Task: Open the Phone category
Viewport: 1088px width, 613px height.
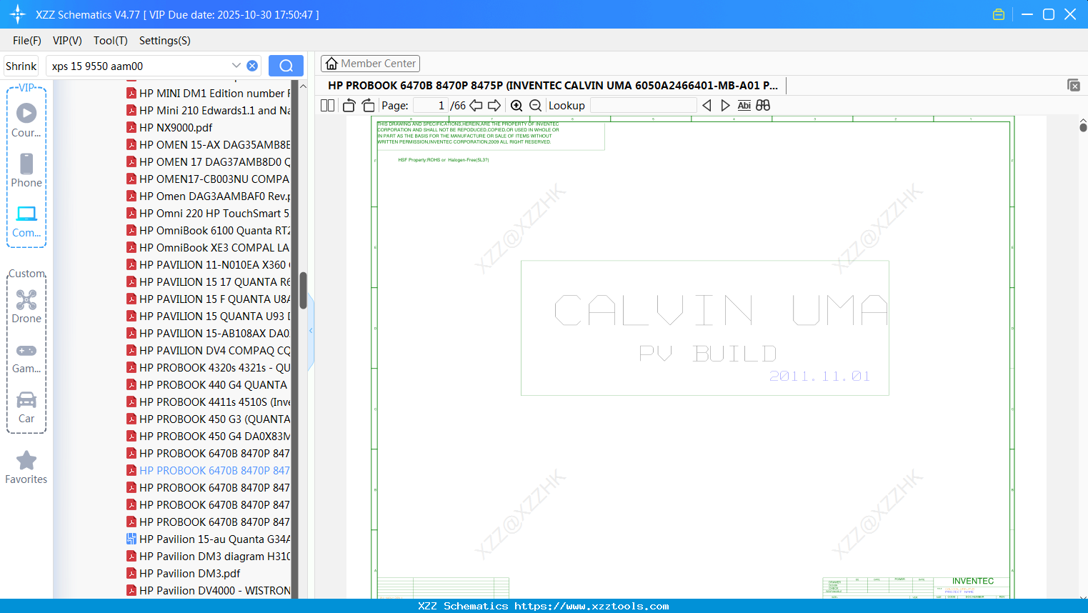Action: (26, 170)
